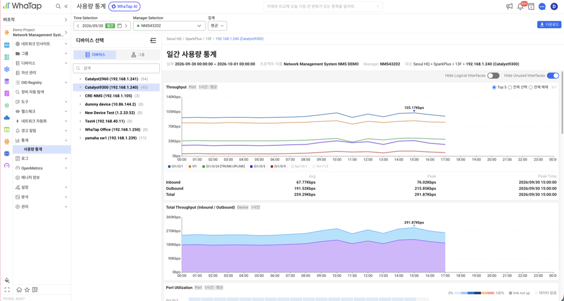Click the 다운로드 download button
The image size is (564, 301).
549,24
